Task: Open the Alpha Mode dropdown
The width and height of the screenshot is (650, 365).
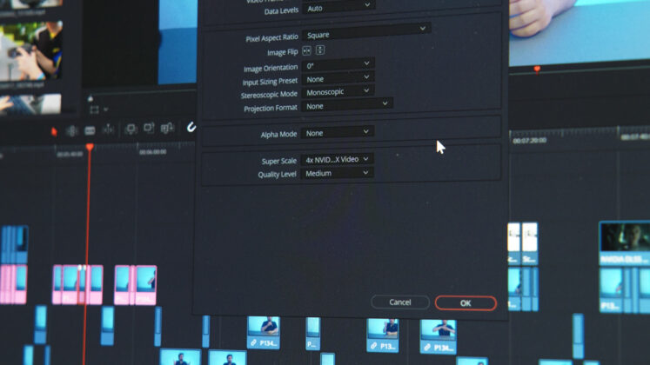Action: [338, 132]
